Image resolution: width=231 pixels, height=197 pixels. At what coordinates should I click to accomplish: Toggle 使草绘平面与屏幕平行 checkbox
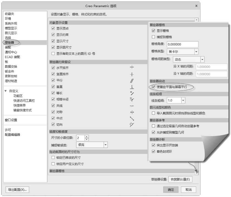(x=153, y=87)
